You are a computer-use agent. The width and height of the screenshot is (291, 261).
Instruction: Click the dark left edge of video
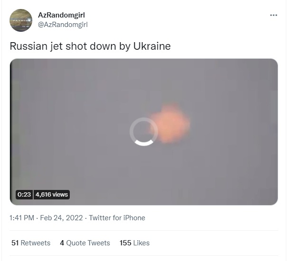(x=12, y=132)
